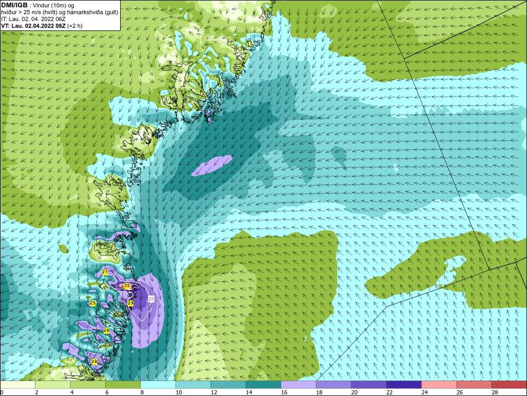Select the 14–16 m/s dark teal swatch

click(263, 384)
